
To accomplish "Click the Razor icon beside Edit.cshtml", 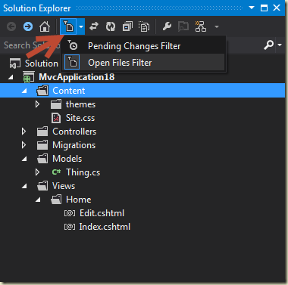I will point(70,213).
